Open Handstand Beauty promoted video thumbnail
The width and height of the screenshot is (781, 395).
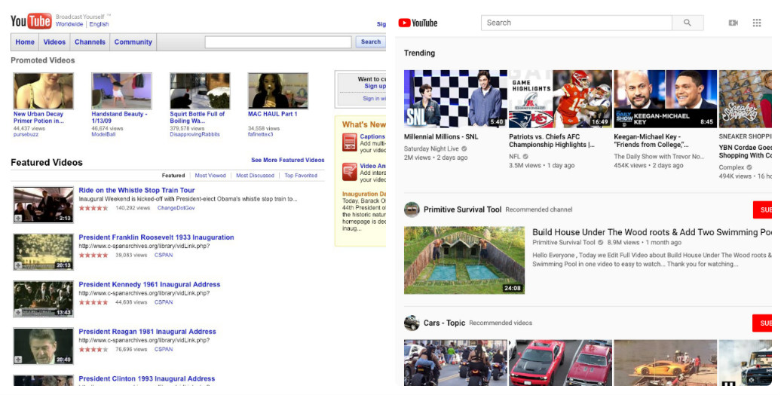[x=121, y=91]
